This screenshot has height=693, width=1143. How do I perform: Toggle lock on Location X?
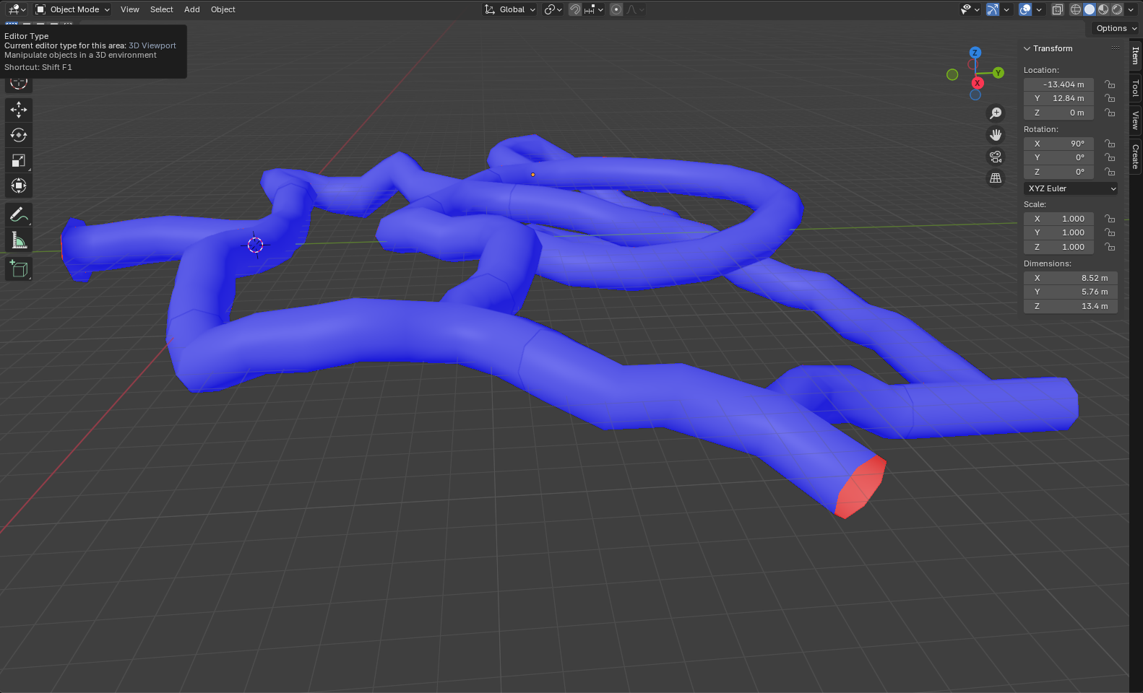[1110, 84]
